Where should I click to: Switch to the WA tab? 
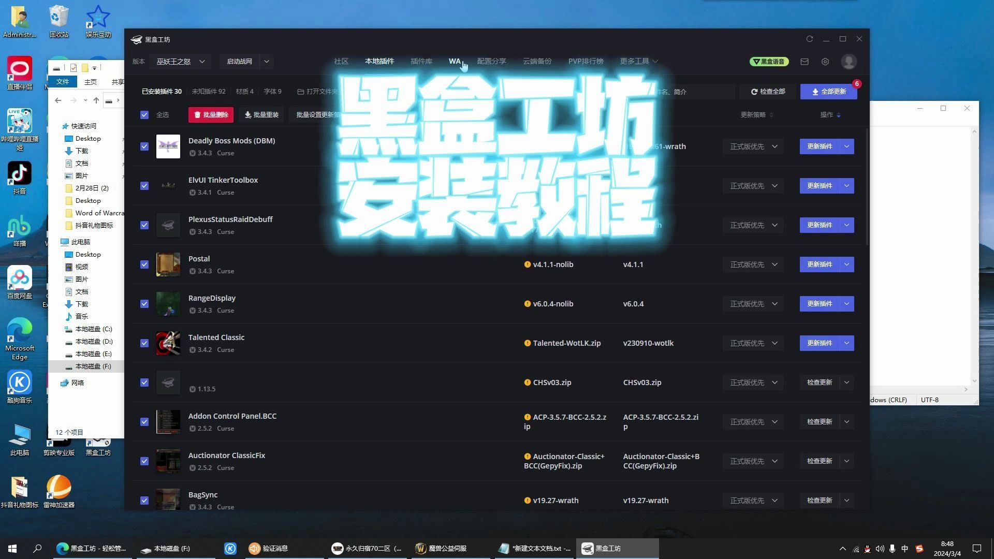pos(455,61)
